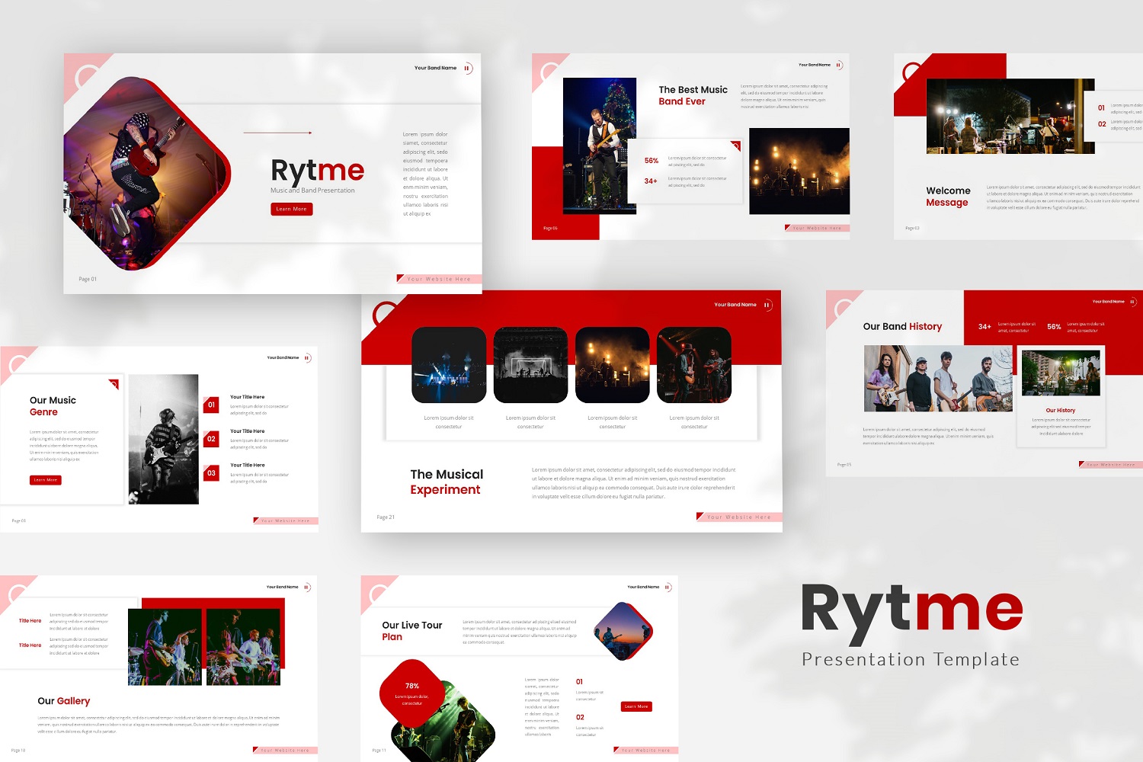The image size is (1143, 762).
Task: Click the 34+ figure on the Band History slide
Action: [985, 327]
